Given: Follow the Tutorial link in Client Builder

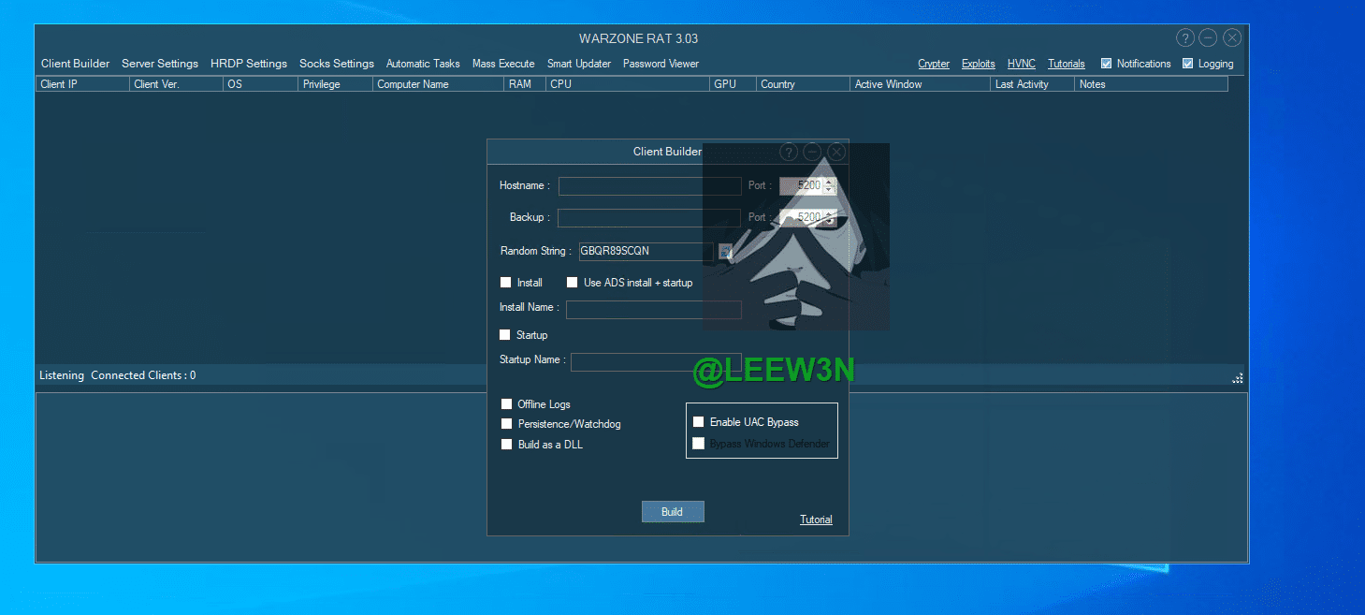Looking at the screenshot, I should tap(816, 520).
